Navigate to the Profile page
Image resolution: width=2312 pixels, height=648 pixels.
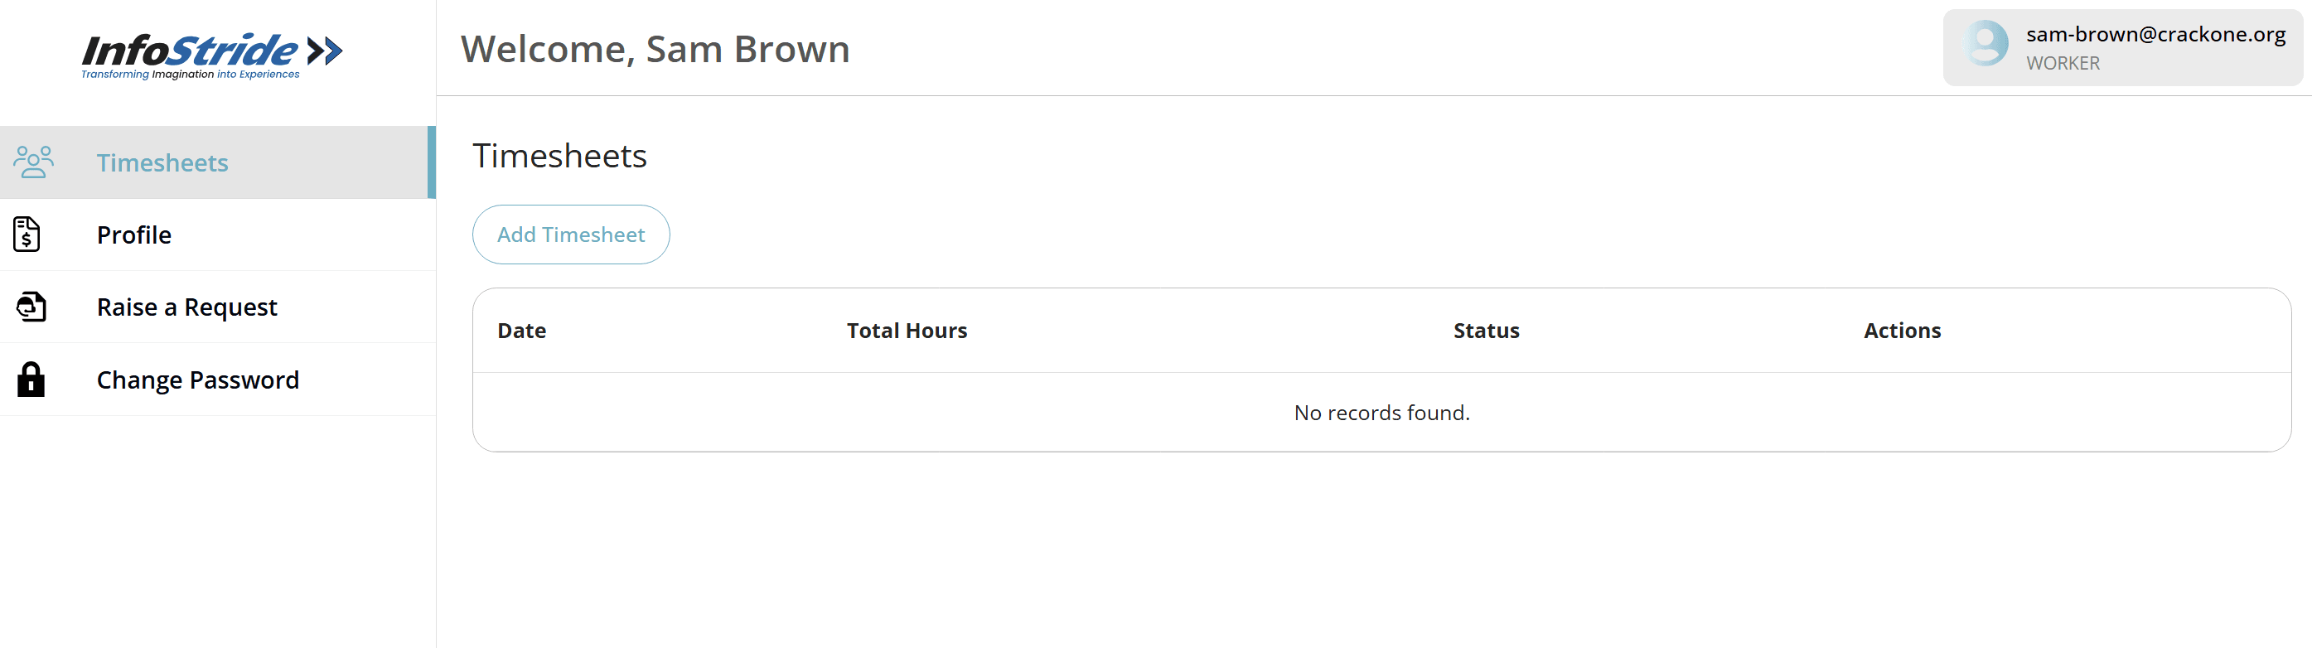[133, 235]
